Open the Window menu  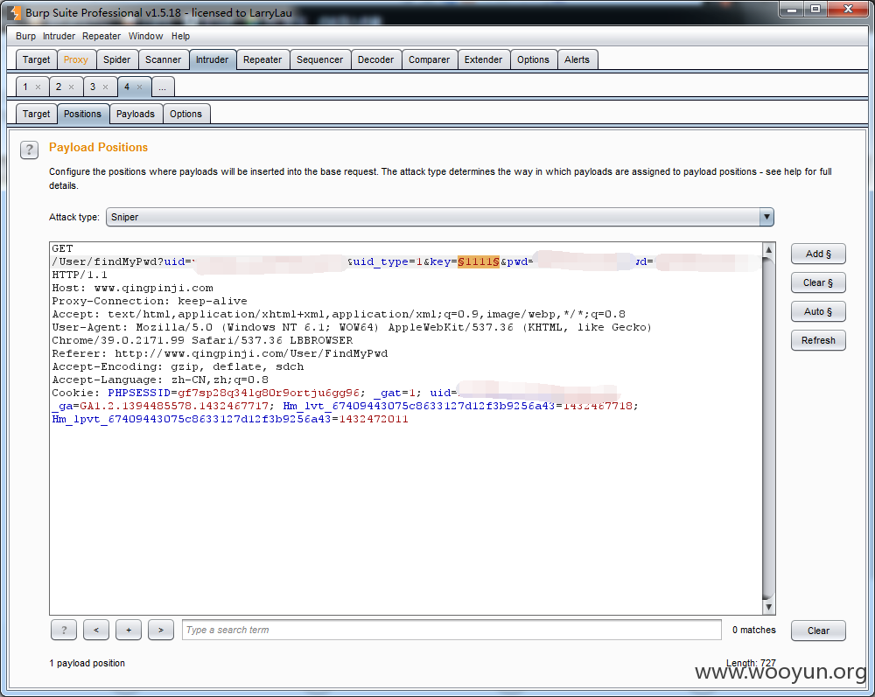pos(145,36)
